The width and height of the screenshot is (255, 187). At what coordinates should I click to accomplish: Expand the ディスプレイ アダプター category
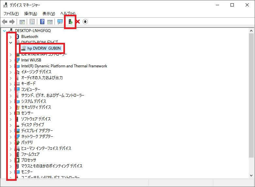[10, 131]
